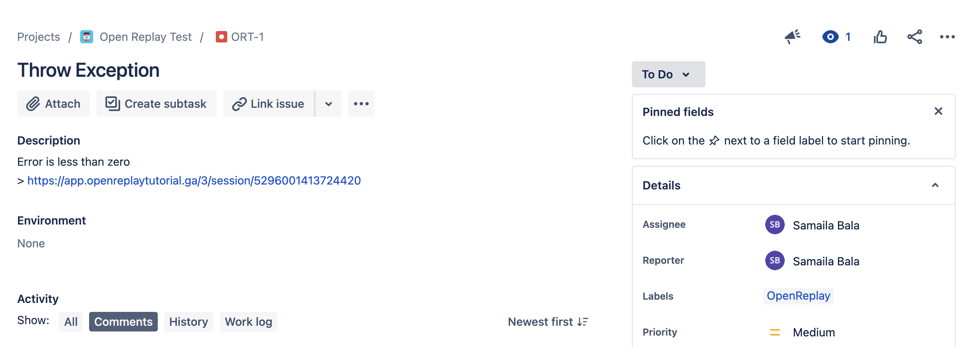Click the megaphone feedback icon
The height and width of the screenshot is (347, 972).
792,37
